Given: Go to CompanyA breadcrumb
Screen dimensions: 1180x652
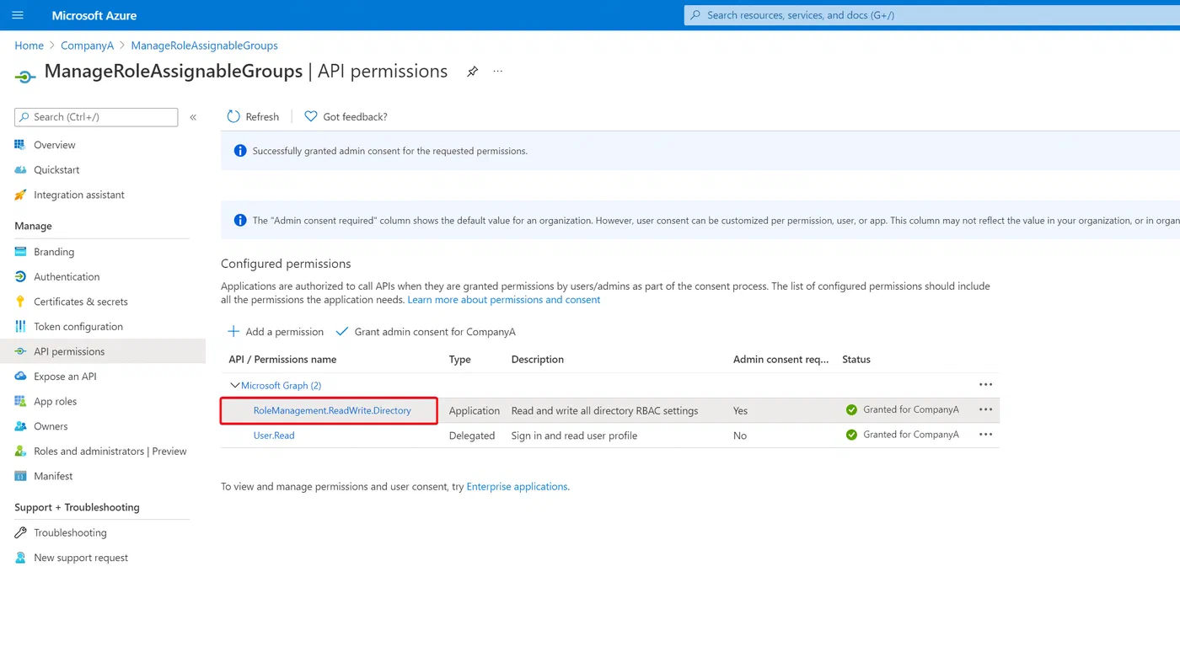Looking at the screenshot, I should 87,45.
